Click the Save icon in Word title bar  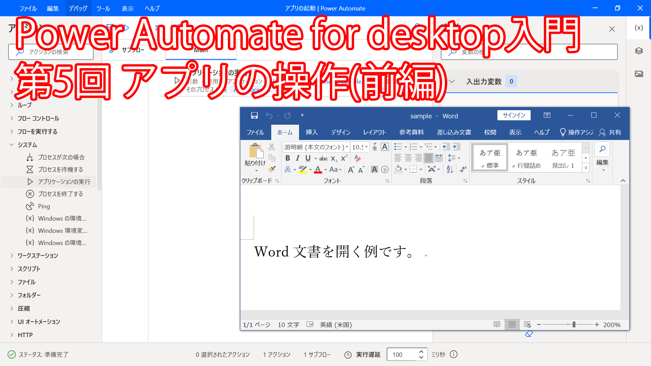click(254, 116)
